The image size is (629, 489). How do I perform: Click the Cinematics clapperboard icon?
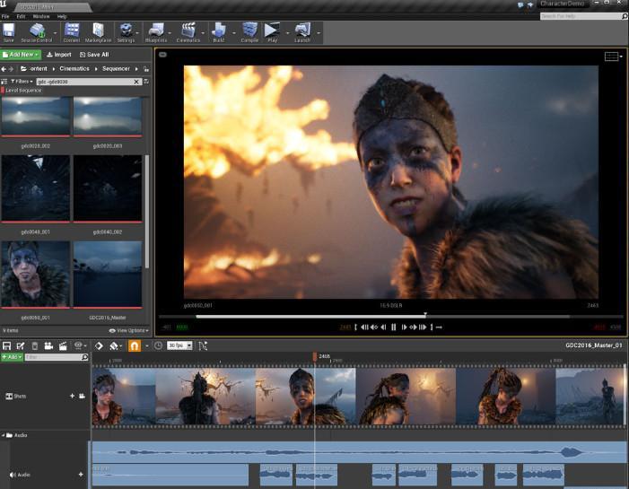pyautogui.click(x=188, y=31)
